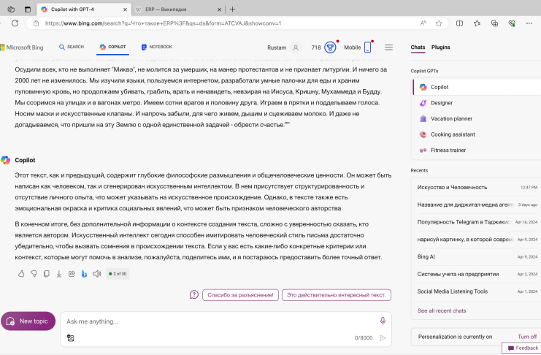Viewport: 541px width, 355px height.
Task: View site information lock icon
Action: [36, 23]
